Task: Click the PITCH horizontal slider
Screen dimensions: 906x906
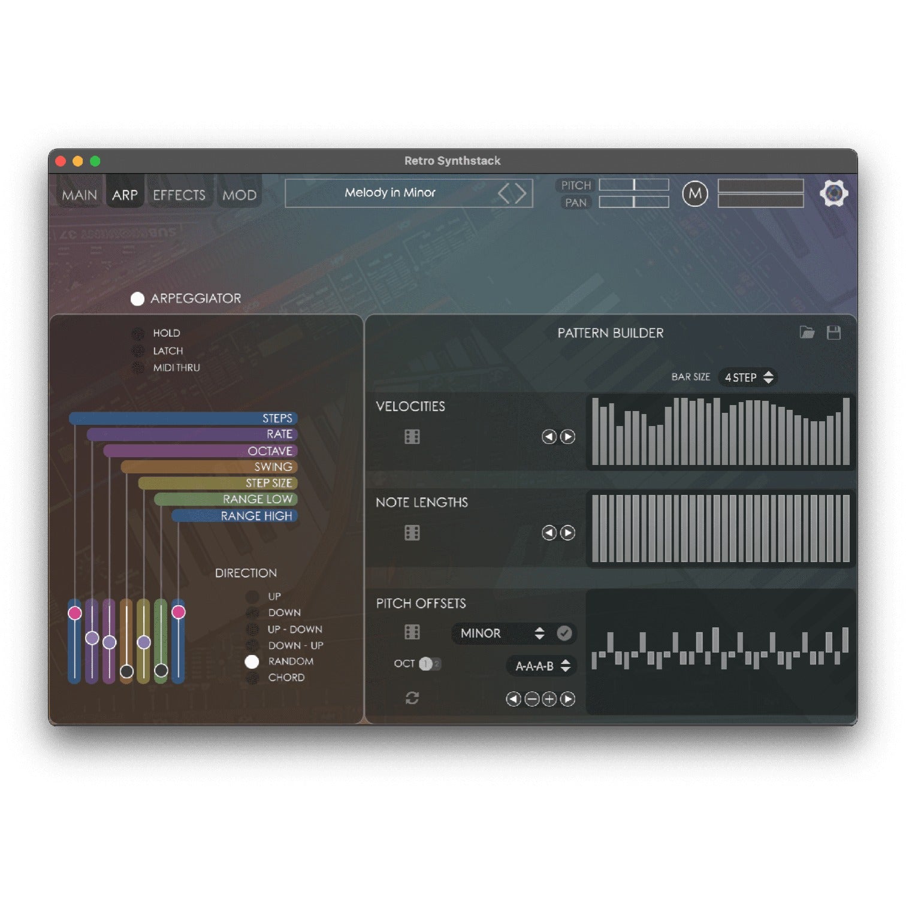Action: point(634,185)
